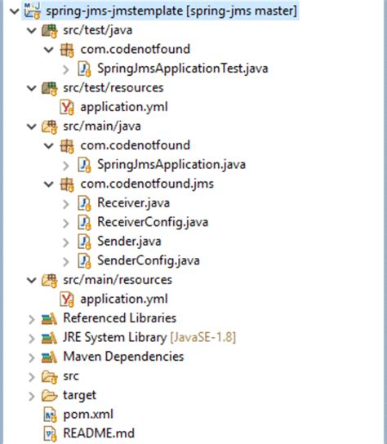Viewport: 387px width, 444px height.
Task: Collapse the src/main/java folder
Action: click(x=32, y=127)
